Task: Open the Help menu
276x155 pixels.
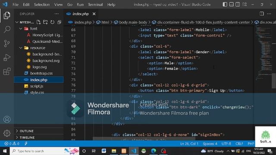Action: click(111, 5)
